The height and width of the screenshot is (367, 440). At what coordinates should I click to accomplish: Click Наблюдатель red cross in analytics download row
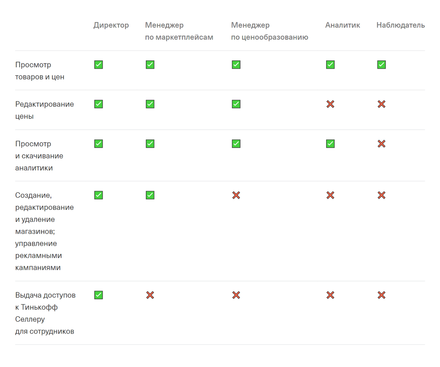(381, 144)
